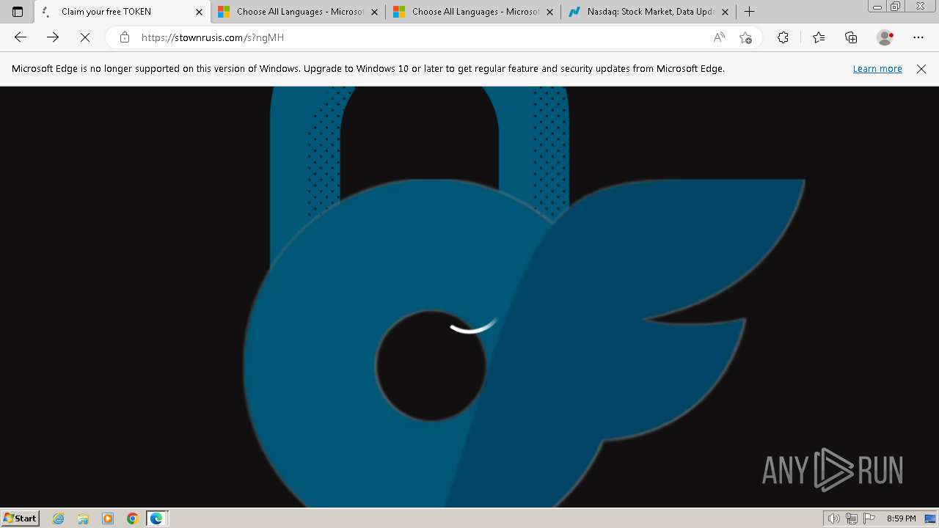This screenshot has height=528, width=939.
Task: Switch to Nasdaq Stock Market tab
Action: pyautogui.click(x=648, y=12)
